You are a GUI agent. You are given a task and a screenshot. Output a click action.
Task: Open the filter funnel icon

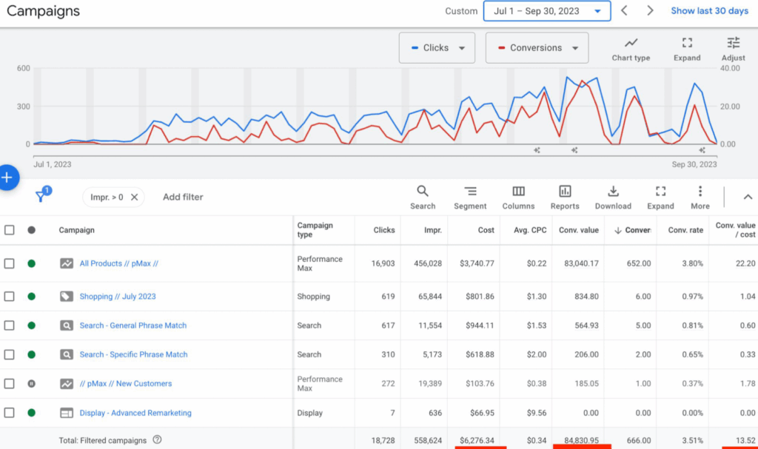click(41, 196)
